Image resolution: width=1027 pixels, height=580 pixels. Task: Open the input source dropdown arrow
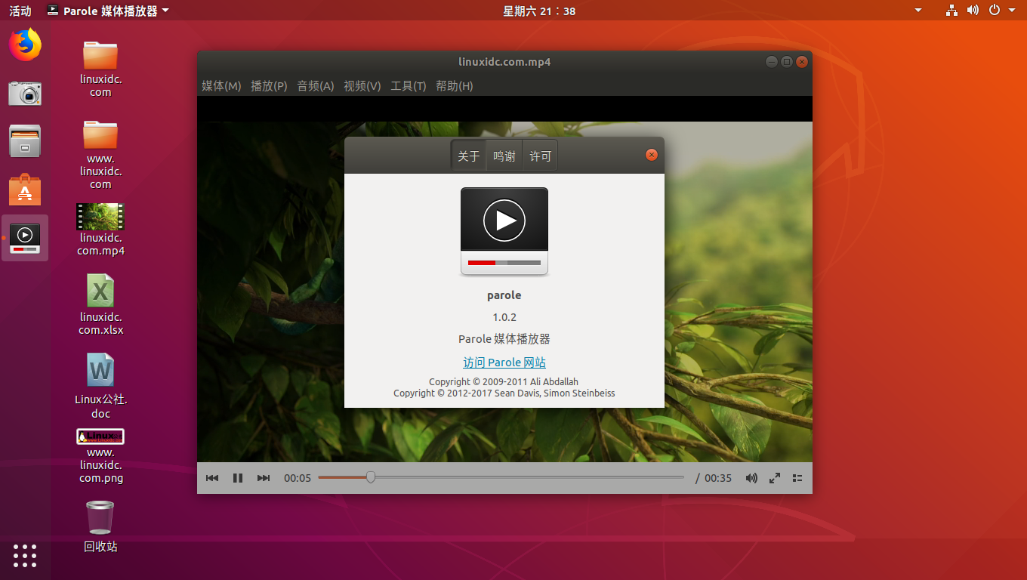[918, 11]
